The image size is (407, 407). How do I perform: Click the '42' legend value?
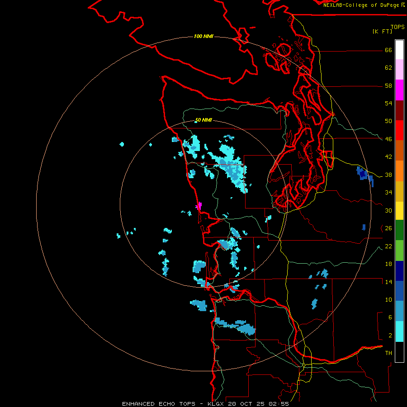click(x=388, y=157)
